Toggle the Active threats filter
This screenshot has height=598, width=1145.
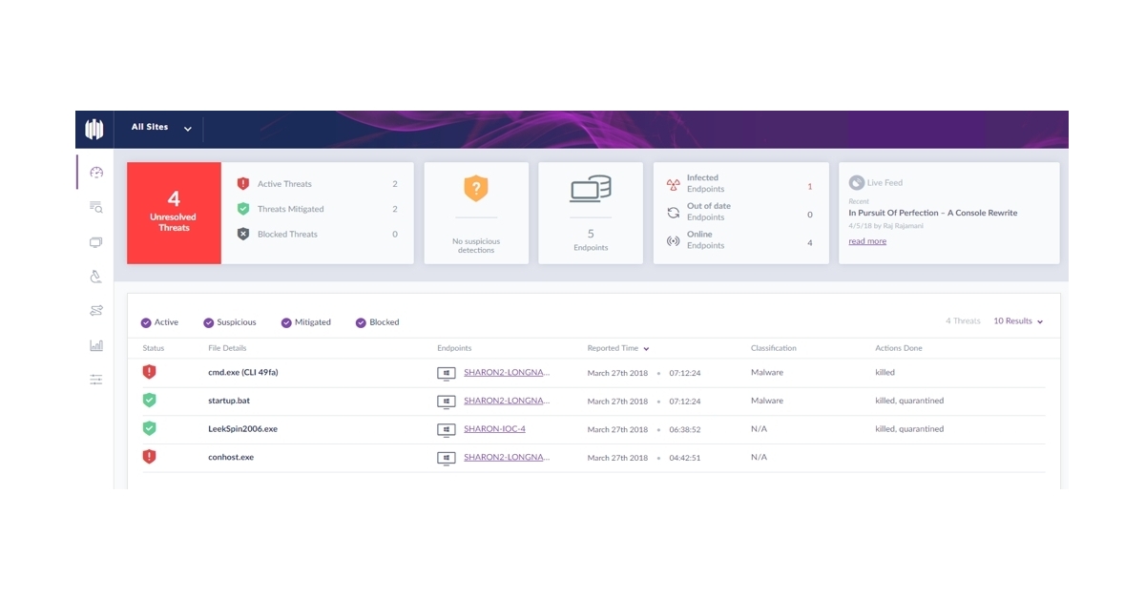[x=146, y=322]
